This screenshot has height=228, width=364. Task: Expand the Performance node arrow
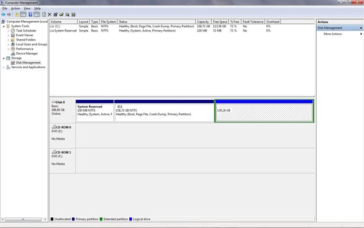click(8, 49)
